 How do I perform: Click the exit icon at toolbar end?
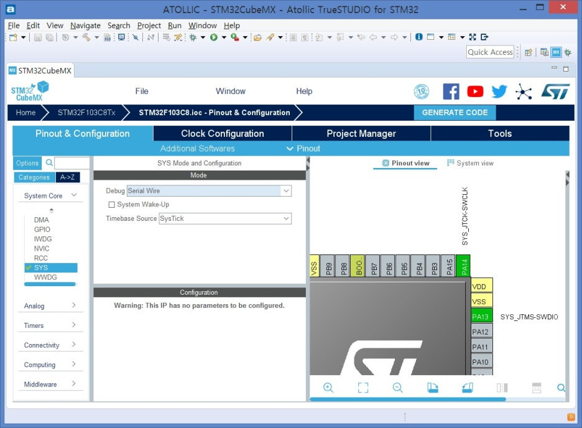point(484,37)
